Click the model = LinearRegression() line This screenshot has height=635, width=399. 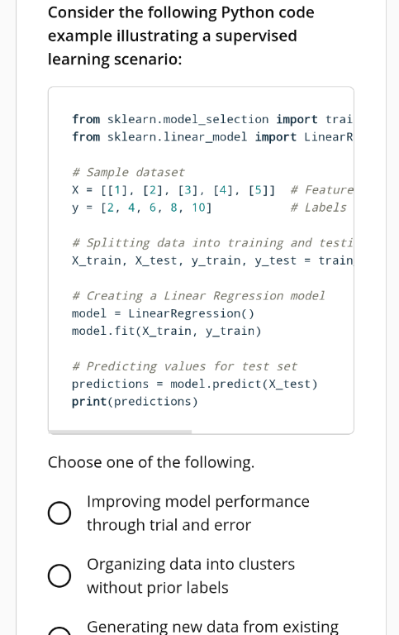pyautogui.click(x=163, y=313)
